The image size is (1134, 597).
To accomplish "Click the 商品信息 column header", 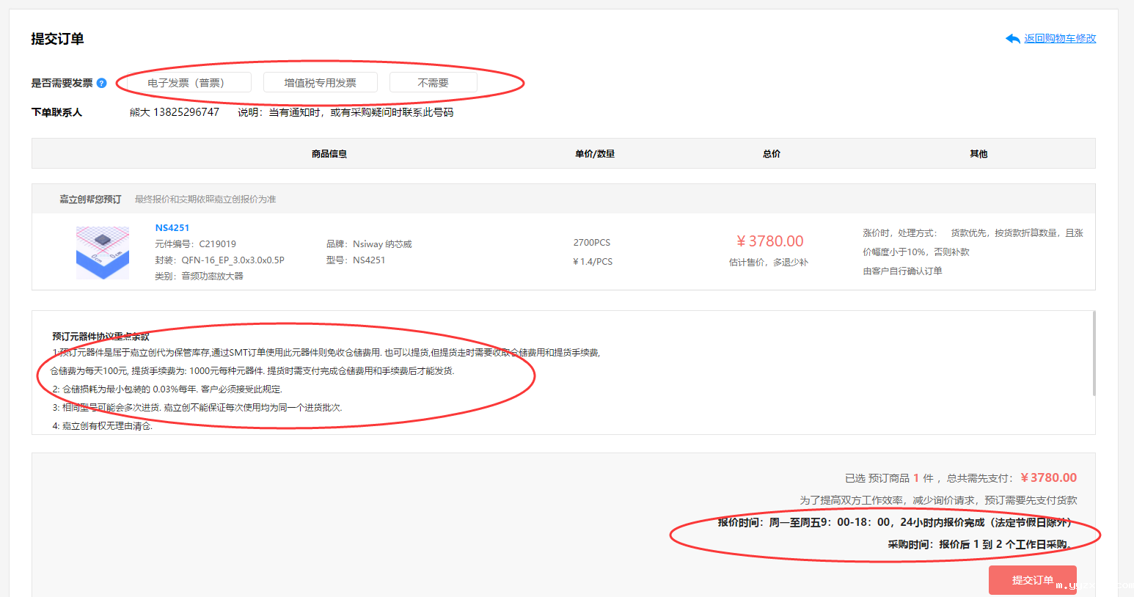I will 329,154.
